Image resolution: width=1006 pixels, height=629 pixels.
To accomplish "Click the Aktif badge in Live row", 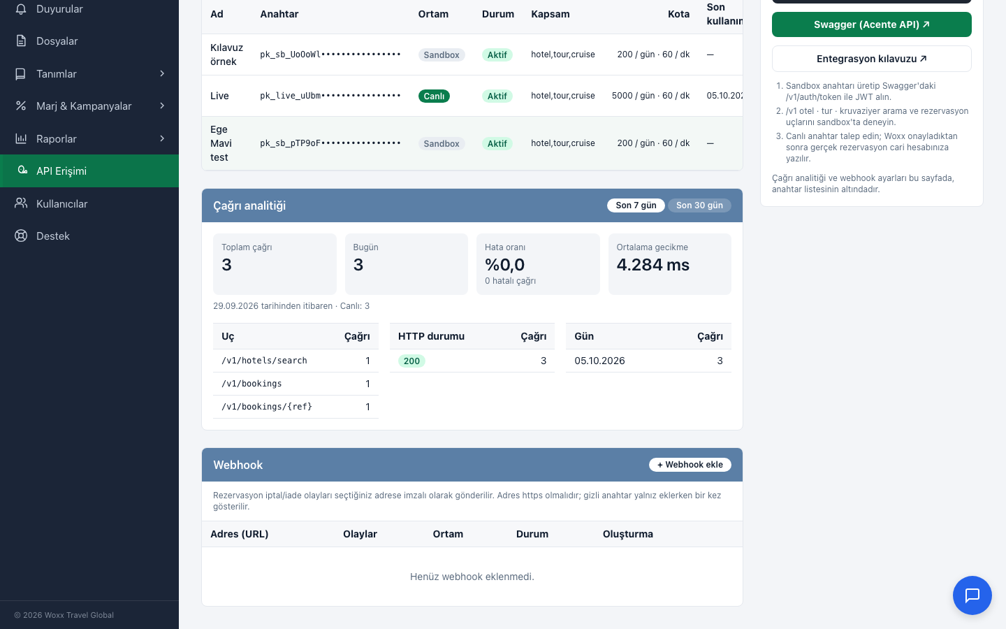I will pyautogui.click(x=497, y=96).
